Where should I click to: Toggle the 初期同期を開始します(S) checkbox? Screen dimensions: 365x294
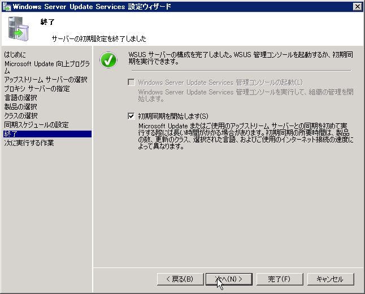coord(131,116)
